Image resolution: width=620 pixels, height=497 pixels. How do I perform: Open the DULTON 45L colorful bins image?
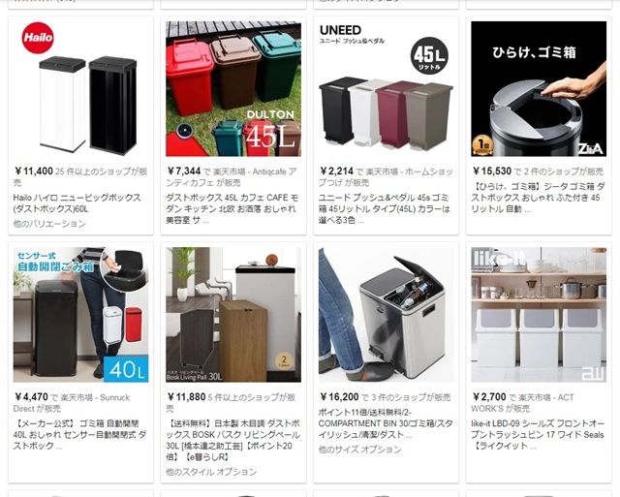click(x=233, y=89)
